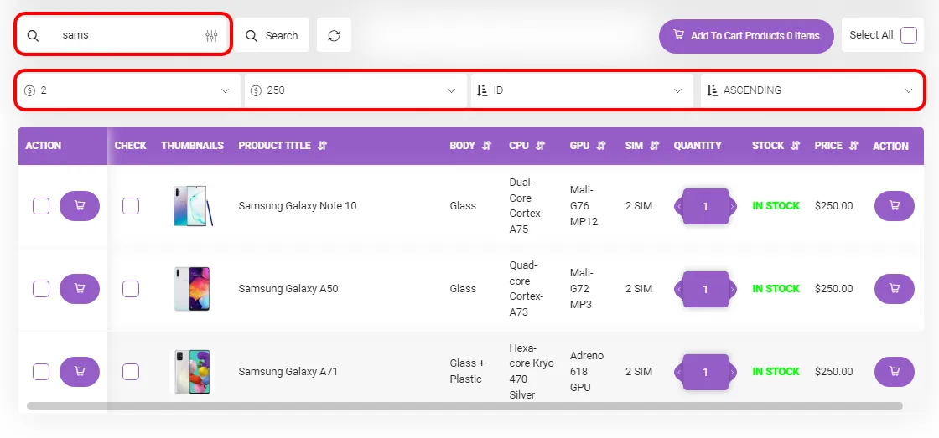Increase quantity for Galaxy Note 10
Screen dimensions: 939x438
(x=732, y=206)
